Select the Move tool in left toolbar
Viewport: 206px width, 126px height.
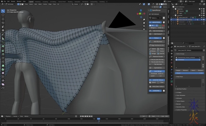(x=3, y=19)
